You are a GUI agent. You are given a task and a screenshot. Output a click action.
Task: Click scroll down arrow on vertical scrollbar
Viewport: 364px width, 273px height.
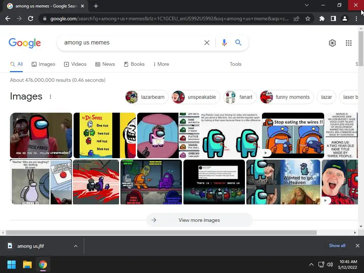click(x=361, y=226)
